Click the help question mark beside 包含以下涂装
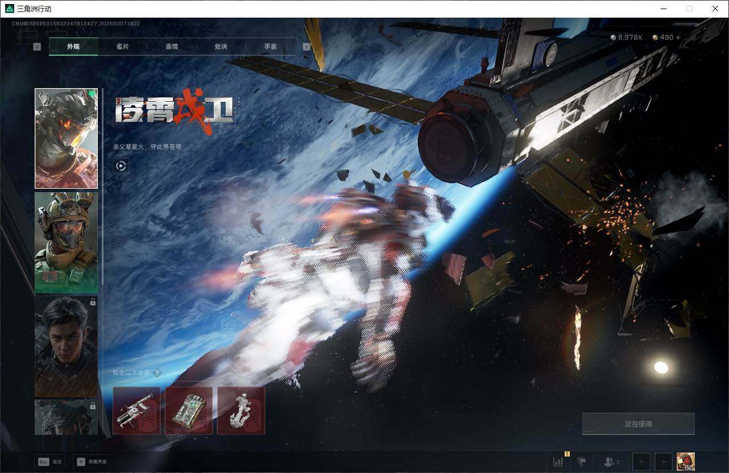729x473 pixels. pyautogui.click(x=157, y=373)
